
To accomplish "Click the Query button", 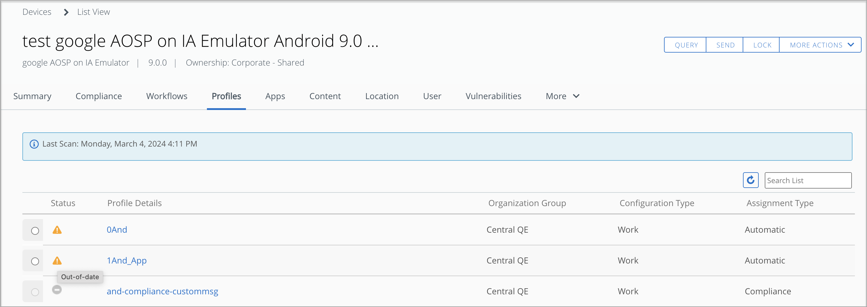I will pos(685,45).
